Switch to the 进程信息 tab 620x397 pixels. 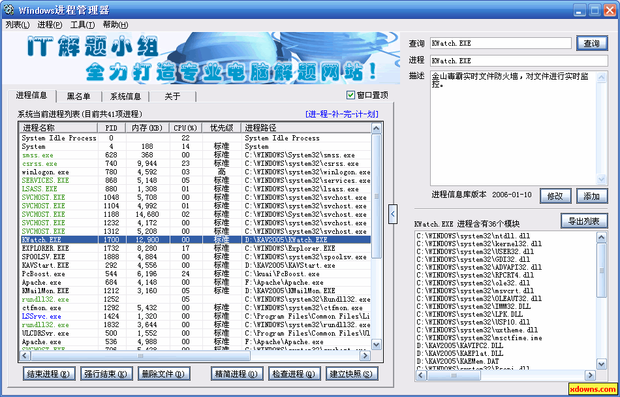[x=31, y=95]
